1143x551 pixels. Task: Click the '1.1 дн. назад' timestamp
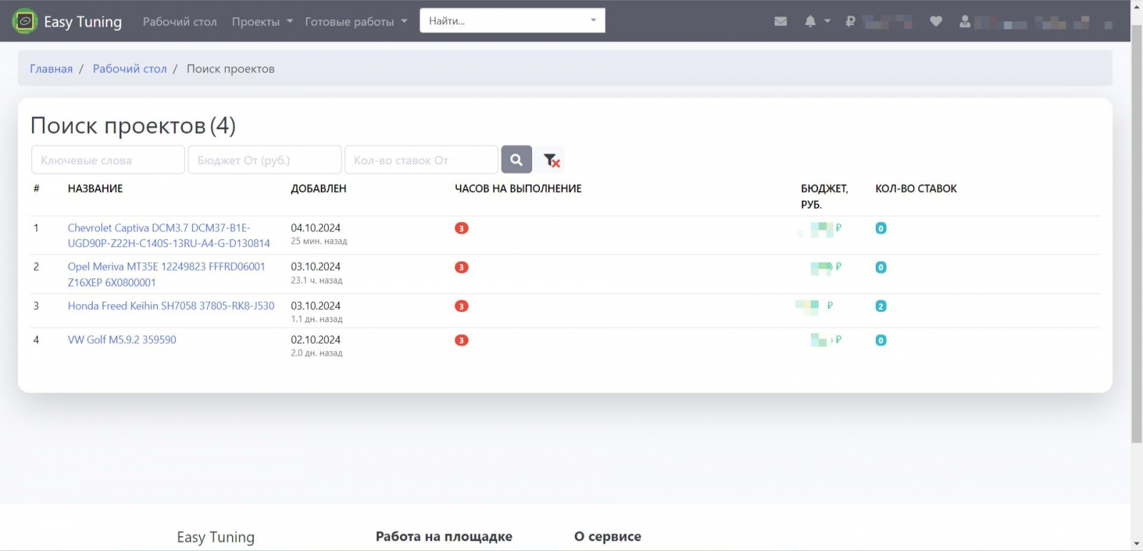click(316, 319)
